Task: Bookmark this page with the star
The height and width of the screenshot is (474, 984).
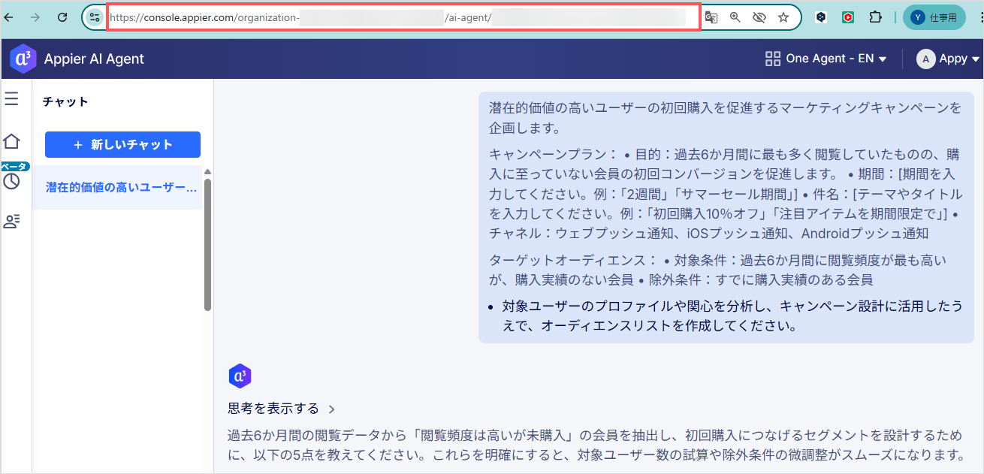Action: [783, 17]
